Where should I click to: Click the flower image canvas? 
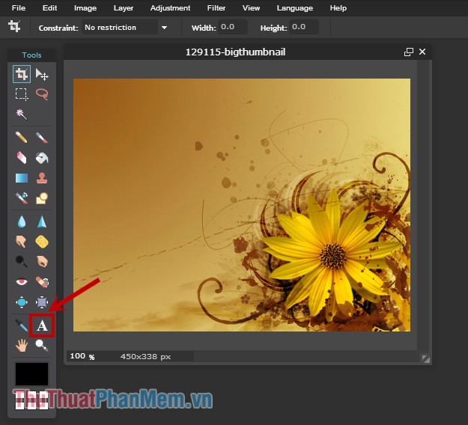click(x=242, y=205)
